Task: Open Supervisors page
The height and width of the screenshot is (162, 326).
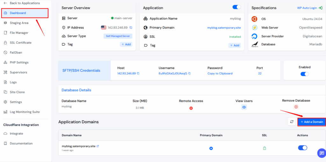Action: coord(18,72)
